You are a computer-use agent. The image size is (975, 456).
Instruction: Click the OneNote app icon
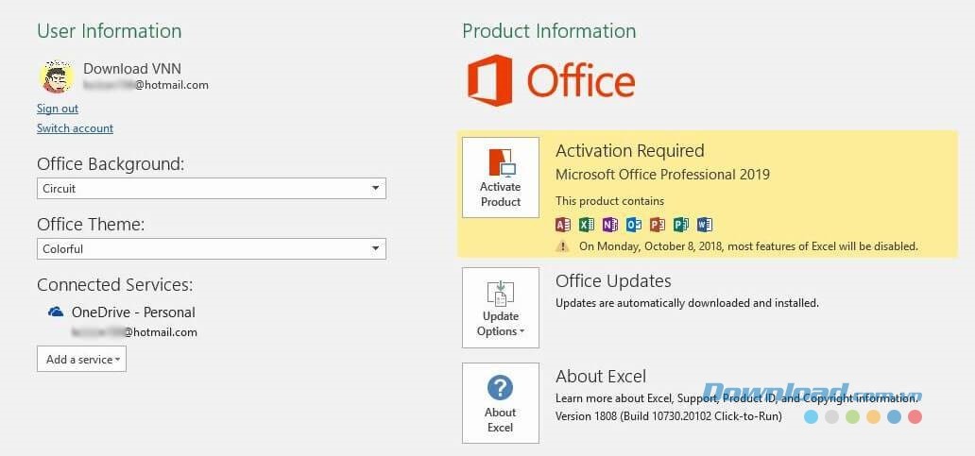click(x=610, y=225)
